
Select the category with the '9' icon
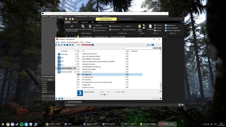(x=66, y=61)
